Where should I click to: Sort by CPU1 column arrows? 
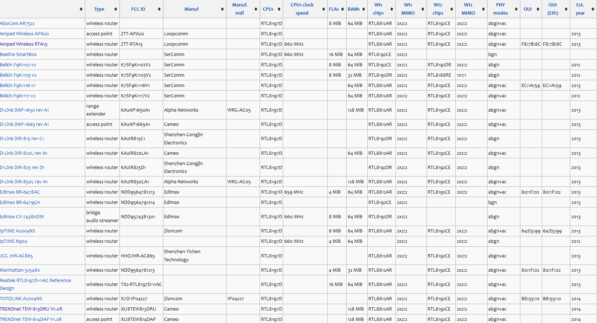(279, 9)
